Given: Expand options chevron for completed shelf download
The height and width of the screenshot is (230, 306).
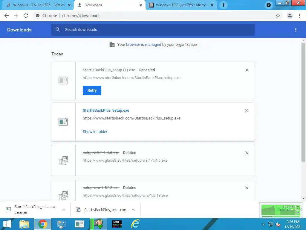Looking at the screenshot, I should coord(133,210).
